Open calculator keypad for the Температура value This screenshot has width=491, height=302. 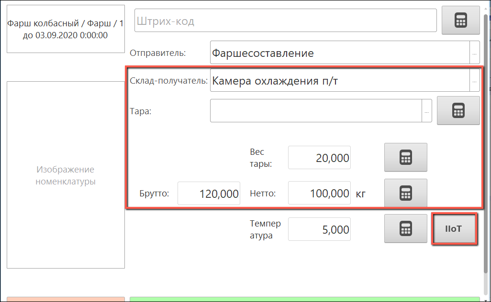click(405, 228)
